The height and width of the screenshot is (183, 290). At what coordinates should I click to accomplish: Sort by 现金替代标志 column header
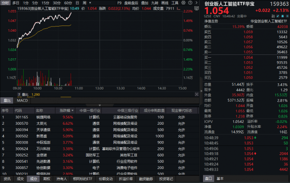tap(182, 111)
